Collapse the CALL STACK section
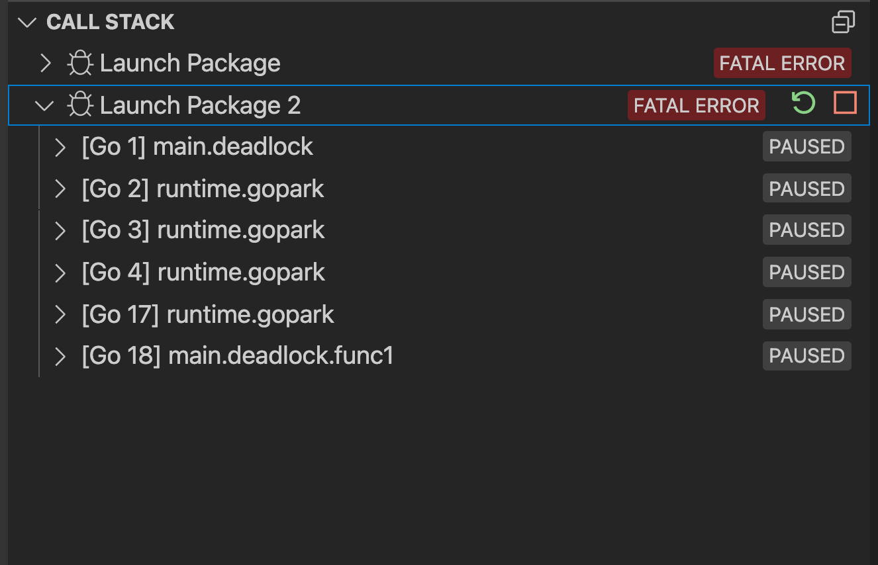 (27, 22)
